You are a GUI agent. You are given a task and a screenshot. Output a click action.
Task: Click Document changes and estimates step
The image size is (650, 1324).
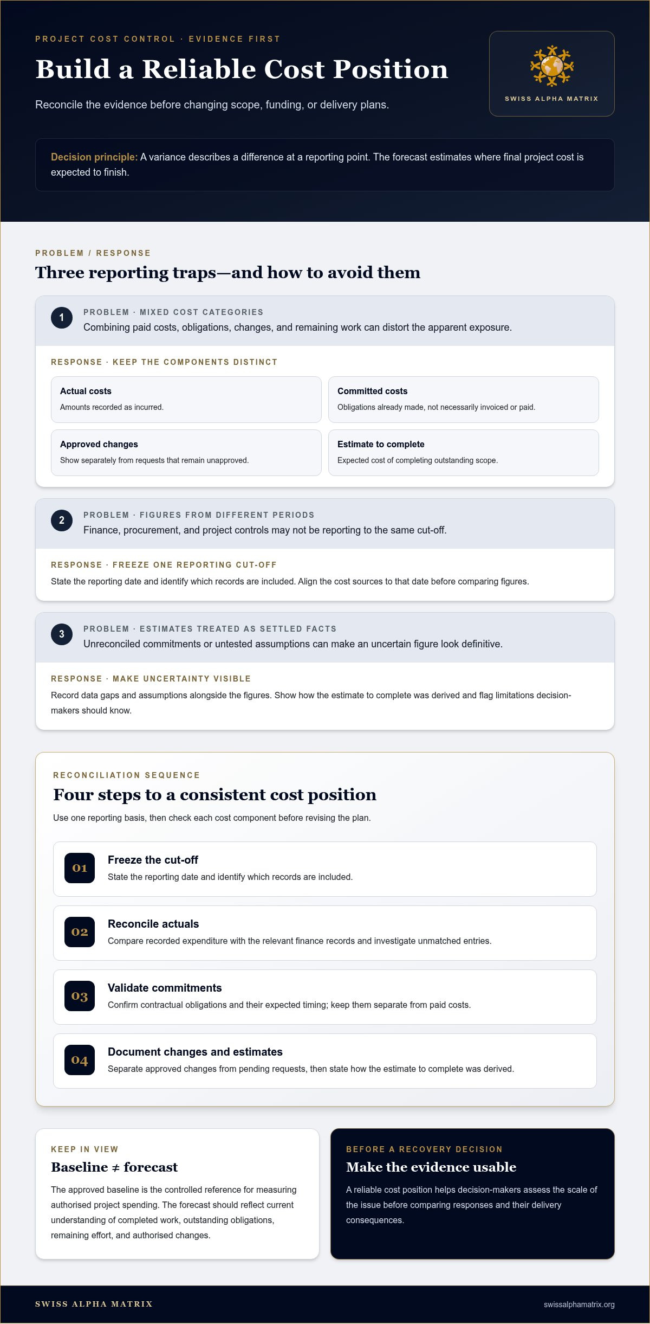point(325,1061)
